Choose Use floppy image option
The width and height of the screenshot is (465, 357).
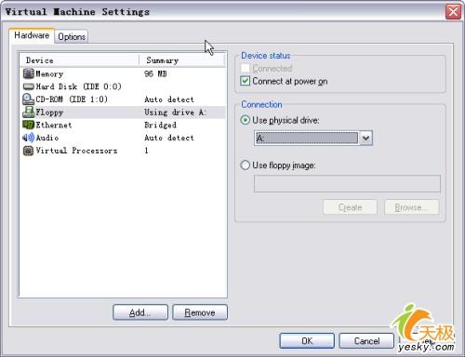(x=245, y=165)
